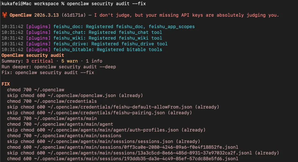Click the 'OpenClaw security audit' heading
The height and width of the screenshot is (162, 298).
pos(33,55)
